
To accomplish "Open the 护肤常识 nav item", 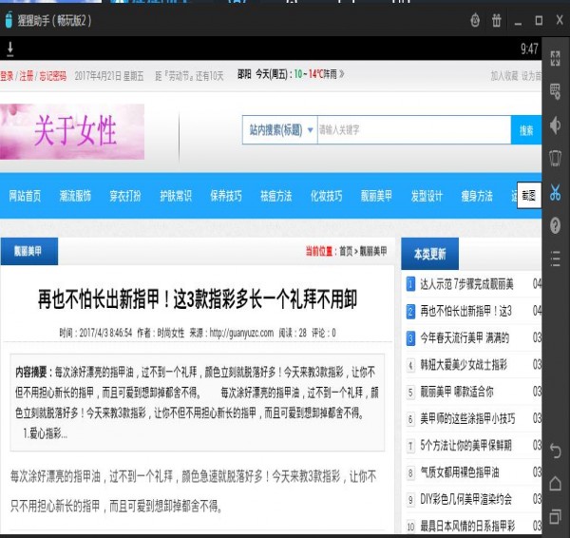I will click(x=176, y=196).
